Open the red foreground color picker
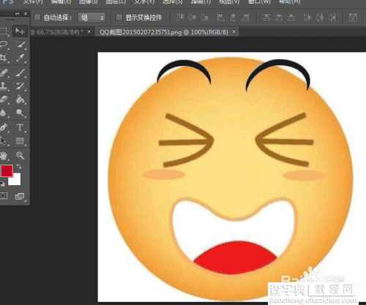Screen dimensions: 366x305 tap(7, 170)
